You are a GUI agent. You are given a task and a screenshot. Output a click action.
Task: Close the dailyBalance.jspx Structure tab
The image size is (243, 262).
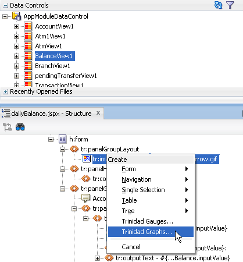[x=98, y=113]
